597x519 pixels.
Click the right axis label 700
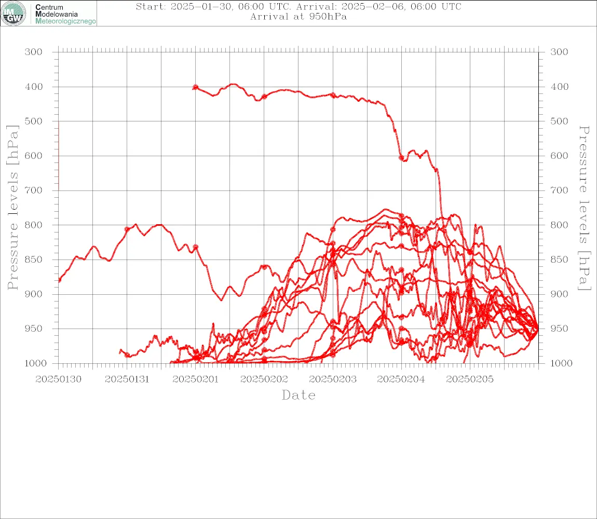point(559,190)
